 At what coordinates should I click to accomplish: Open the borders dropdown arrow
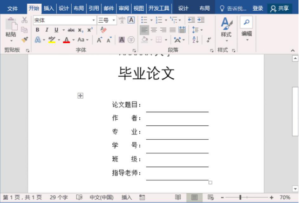click(166, 40)
